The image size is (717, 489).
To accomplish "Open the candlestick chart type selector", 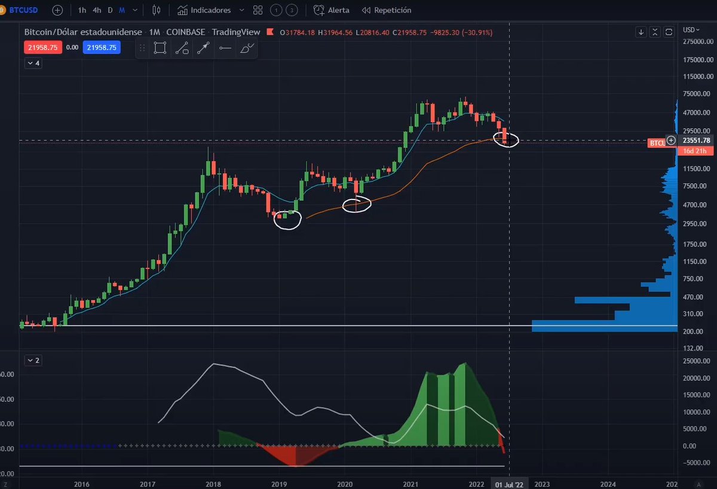I will pyautogui.click(x=157, y=10).
